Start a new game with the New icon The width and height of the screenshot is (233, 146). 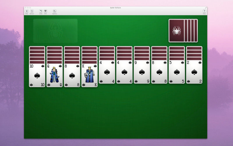[x=27, y=11]
